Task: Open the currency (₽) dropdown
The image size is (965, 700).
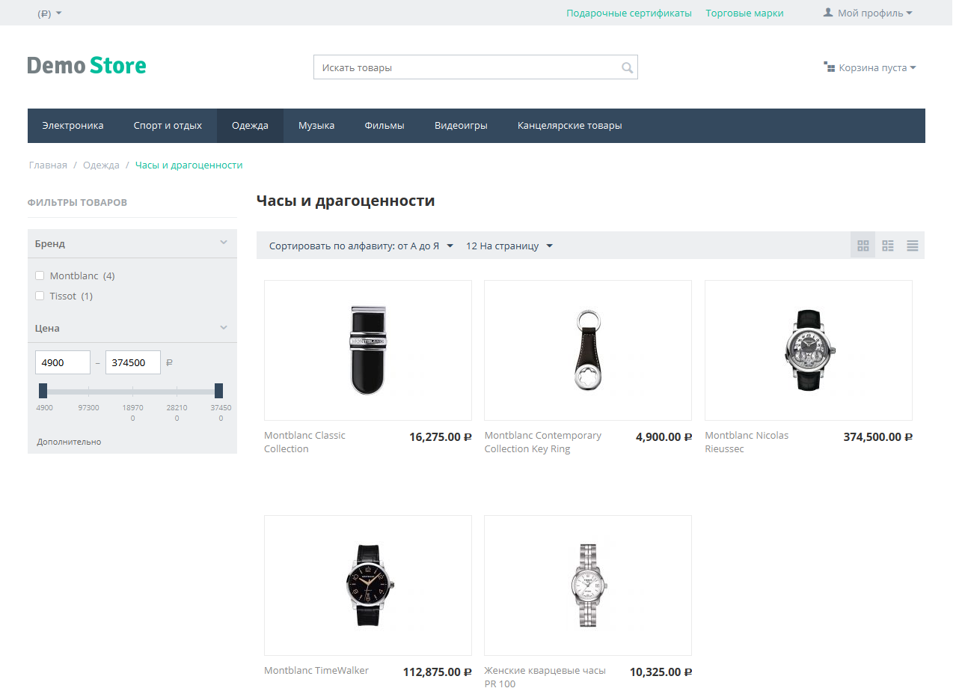Action: (49, 13)
